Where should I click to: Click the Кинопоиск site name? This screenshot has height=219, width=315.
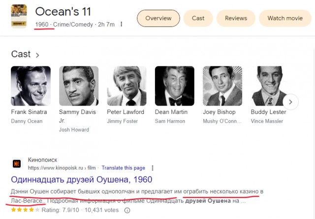click(43, 160)
